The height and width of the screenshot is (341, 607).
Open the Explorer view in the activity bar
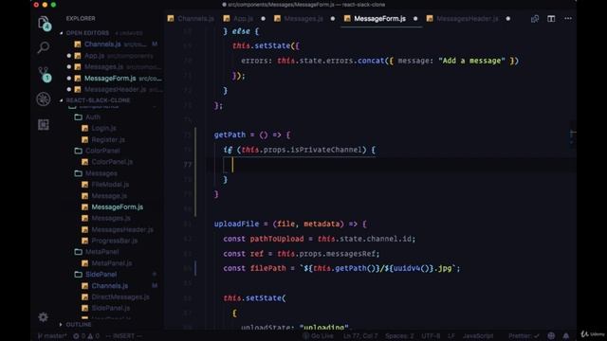[x=44, y=23]
